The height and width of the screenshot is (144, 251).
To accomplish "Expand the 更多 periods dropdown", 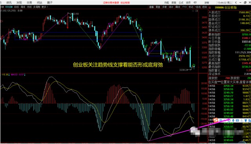I will (45, 7).
